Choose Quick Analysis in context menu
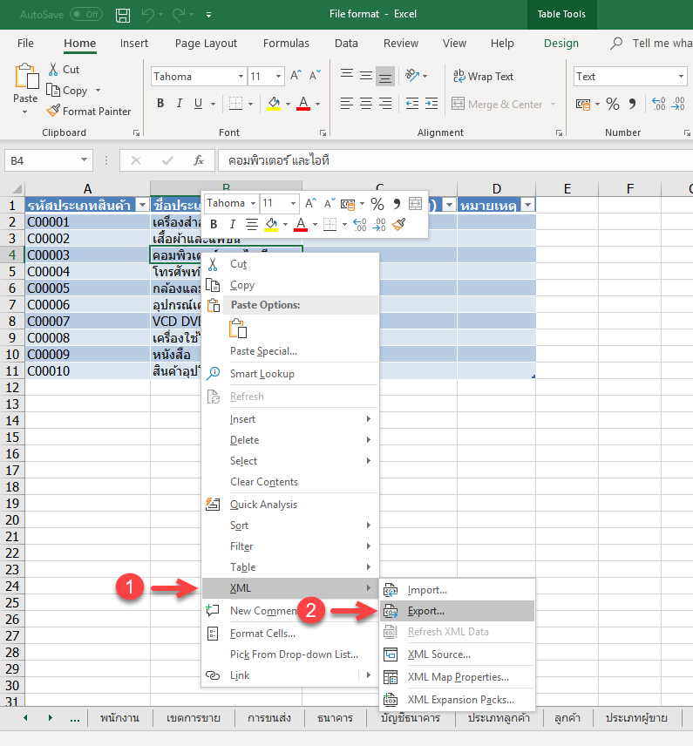This screenshot has height=746, width=693. tap(290, 505)
